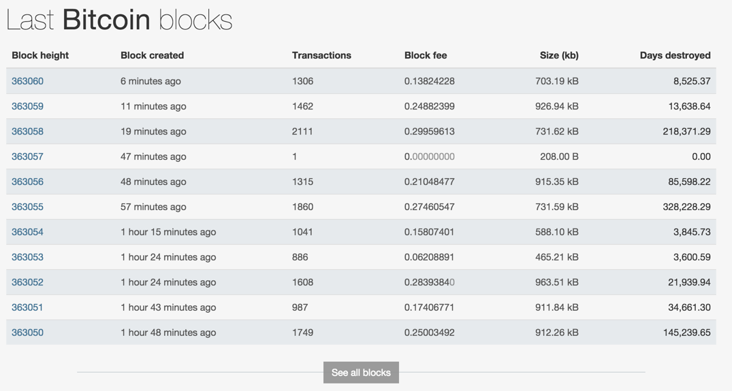Image resolution: width=732 pixels, height=391 pixels.
Task: Open block 363056 link
Action: [x=27, y=182]
